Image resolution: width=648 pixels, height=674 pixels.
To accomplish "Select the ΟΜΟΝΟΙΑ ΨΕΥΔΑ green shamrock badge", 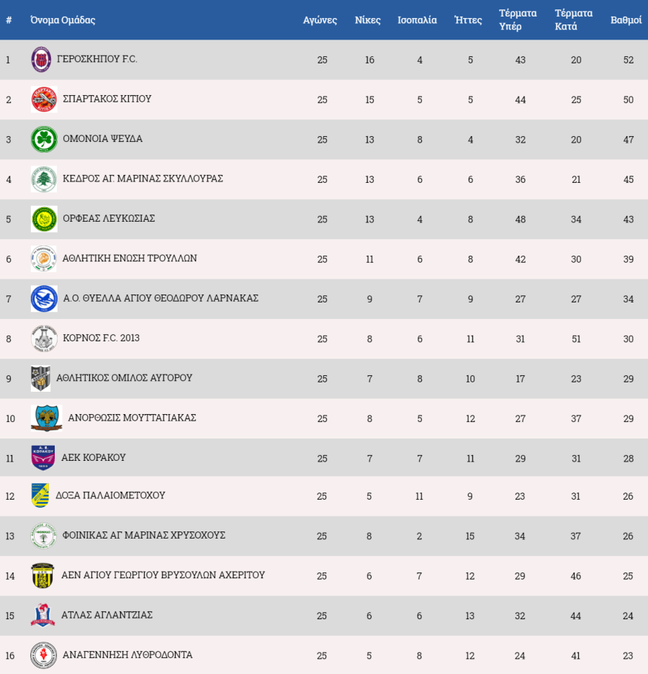I will [44, 139].
